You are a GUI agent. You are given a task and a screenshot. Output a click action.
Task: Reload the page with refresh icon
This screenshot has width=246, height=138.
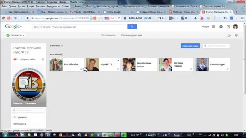119,18
